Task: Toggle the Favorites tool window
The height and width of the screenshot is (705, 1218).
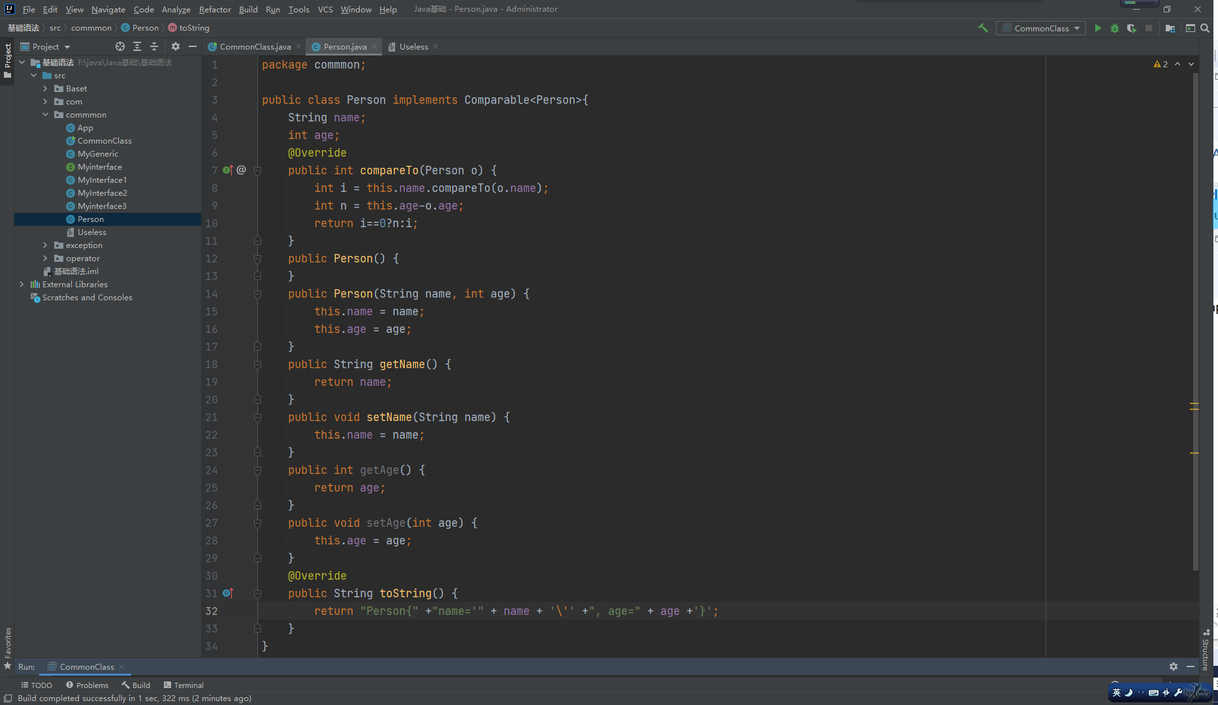Action: click(7, 649)
